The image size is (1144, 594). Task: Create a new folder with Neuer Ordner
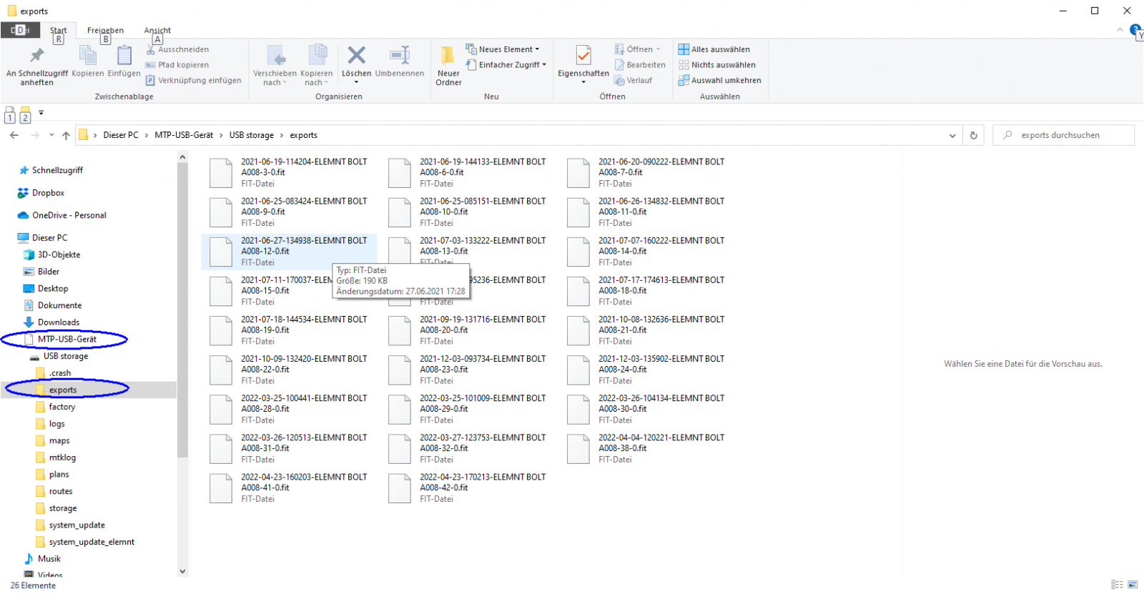coord(448,65)
